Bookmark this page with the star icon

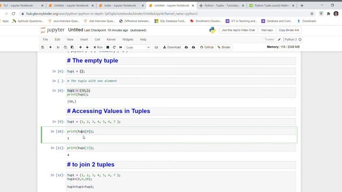click(312, 14)
